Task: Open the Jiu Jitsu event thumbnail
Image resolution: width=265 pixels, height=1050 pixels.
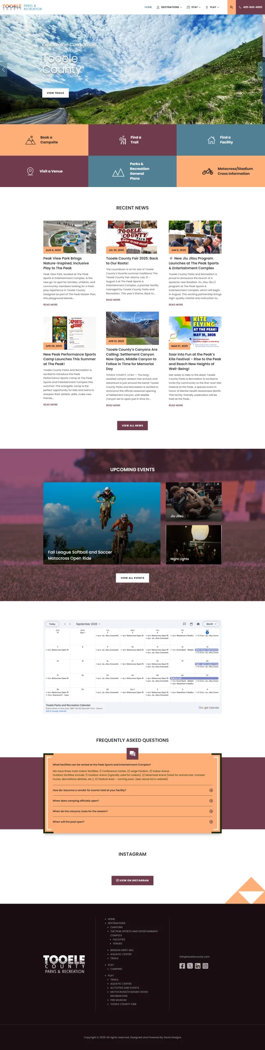Action: pos(193,501)
